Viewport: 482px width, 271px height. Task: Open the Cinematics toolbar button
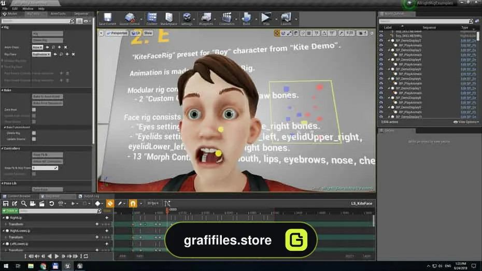pyautogui.click(x=227, y=19)
